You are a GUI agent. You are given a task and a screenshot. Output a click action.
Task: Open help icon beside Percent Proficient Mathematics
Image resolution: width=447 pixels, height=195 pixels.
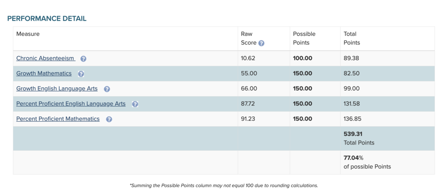click(109, 119)
